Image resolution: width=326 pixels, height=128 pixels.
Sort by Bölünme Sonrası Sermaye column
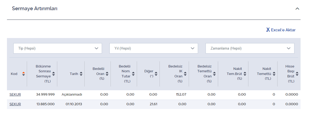point(54,74)
